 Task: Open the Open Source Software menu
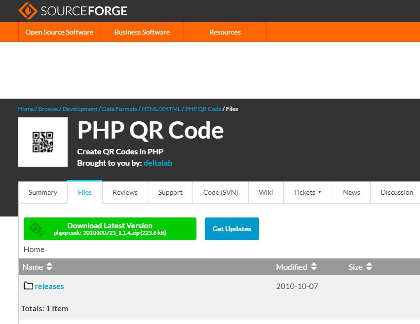pyautogui.click(x=59, y=32)
